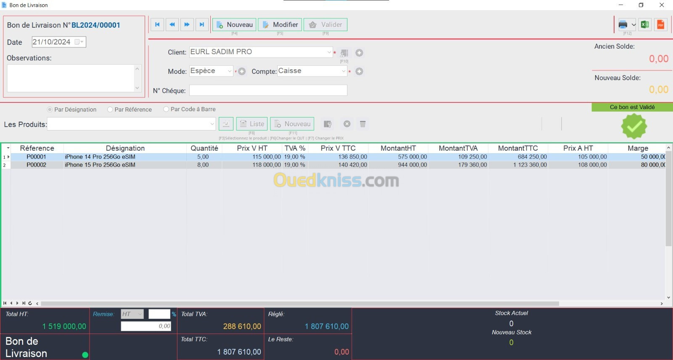
Task: Click the green validated checkmark badge
Action: click(x=634, y=126)
